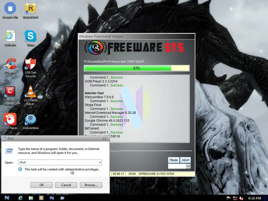Open WebcamMax desktop shortcut
The height and width of the screenshot is (201, 268).
[30, 121]
